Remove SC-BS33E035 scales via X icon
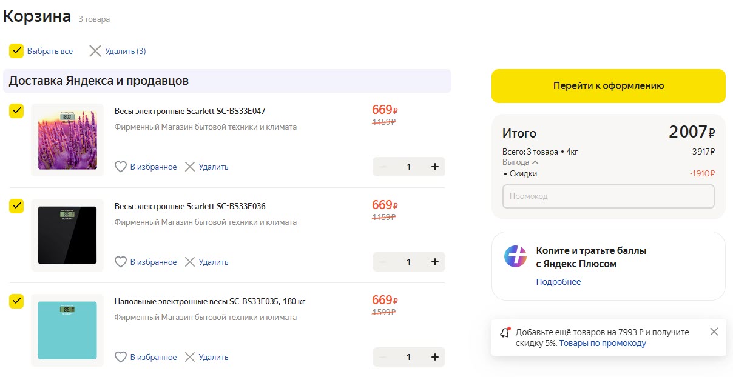 pos(190,357)
